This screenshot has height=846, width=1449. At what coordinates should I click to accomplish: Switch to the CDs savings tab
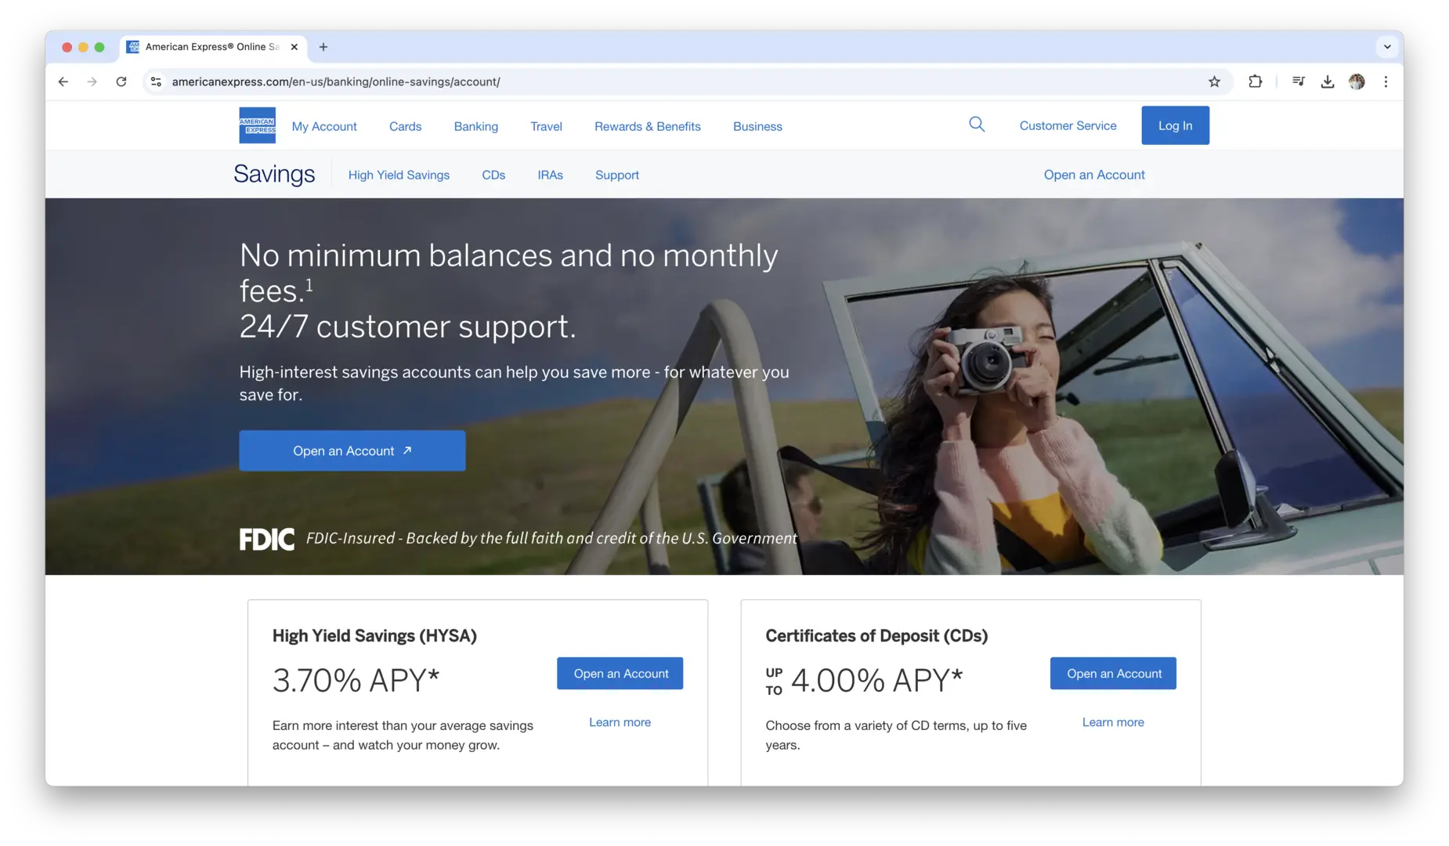pos(493,175)
